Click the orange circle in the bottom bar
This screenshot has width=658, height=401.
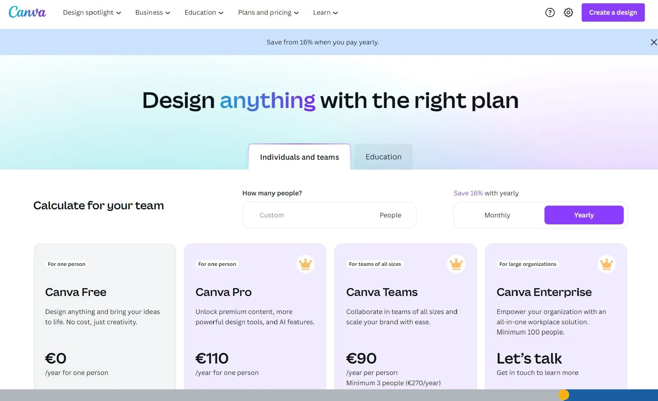click(x=564, y=395)
